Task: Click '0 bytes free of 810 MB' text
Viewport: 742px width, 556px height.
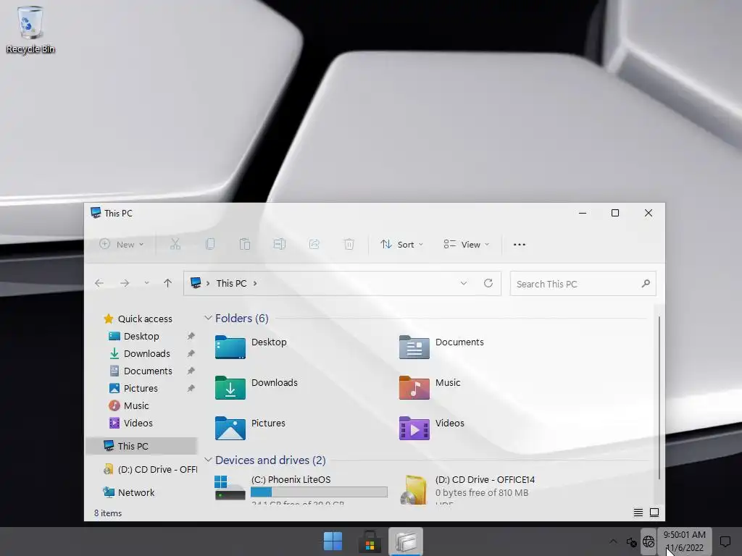Action: 482,492
